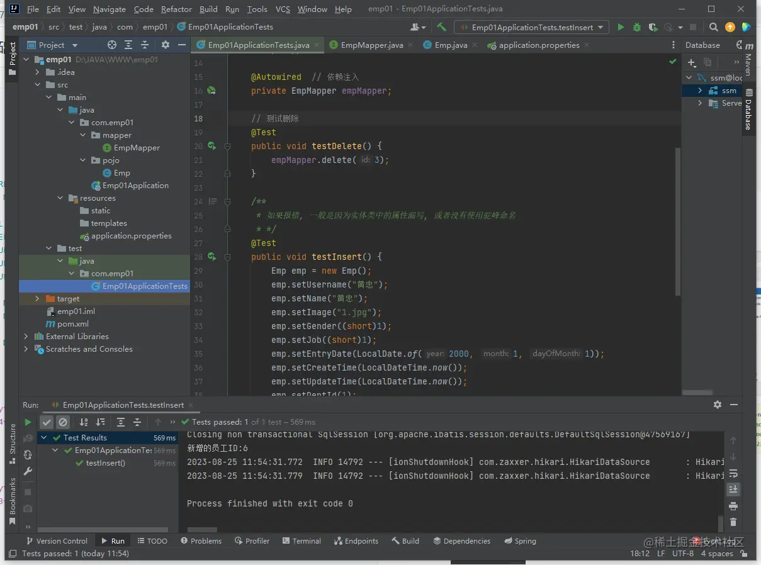The width and height of the screenshot is (761, 565).
Task: Click run gutter icon beside testInsert method
Action: (x=211, y=257)
